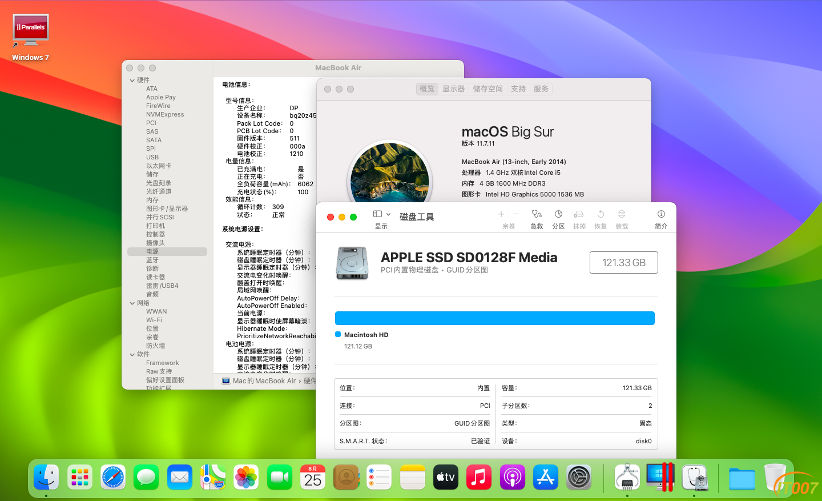The height and width of the screenshot is (501, 822).
Task: Select 防火墙 in the sidebar
Action: pyautogui.click(x=155, y=346)
